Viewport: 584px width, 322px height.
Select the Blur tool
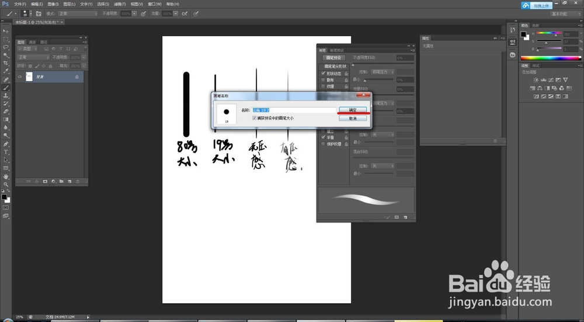coord(6,127)
